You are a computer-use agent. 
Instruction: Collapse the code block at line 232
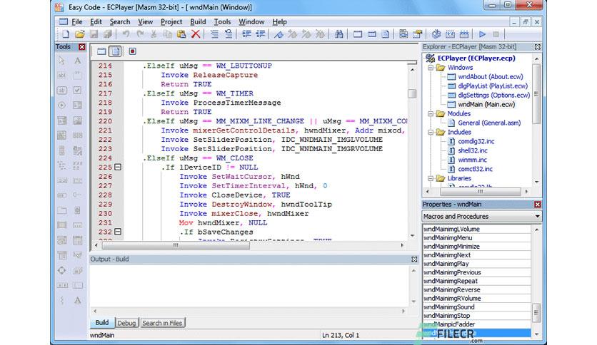coord(118,232)
